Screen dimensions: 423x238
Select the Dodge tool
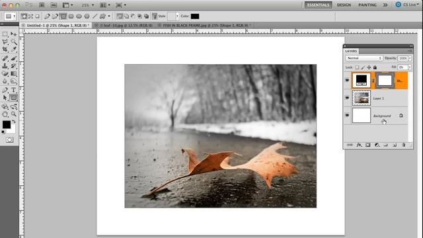click(13, 81)
